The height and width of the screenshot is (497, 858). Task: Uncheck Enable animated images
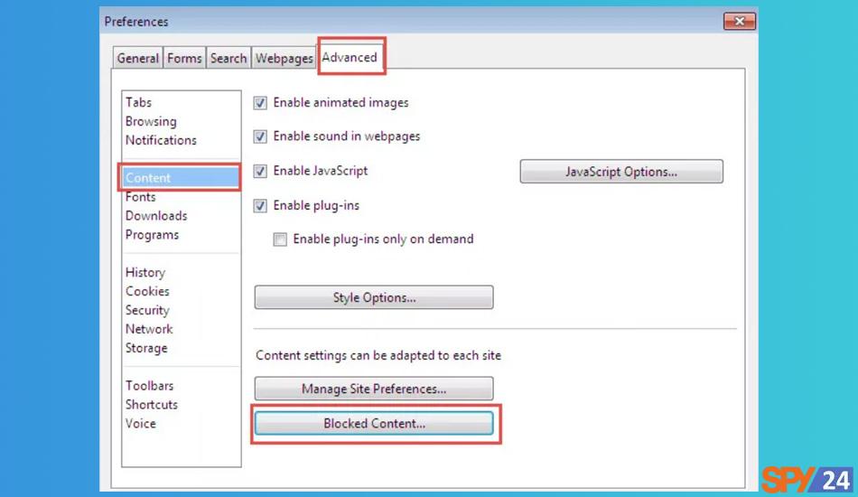click(x=260, y=103)
